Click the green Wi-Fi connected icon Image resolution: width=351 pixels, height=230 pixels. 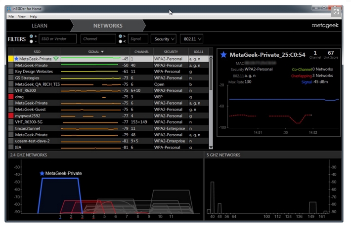pos(56,59)
